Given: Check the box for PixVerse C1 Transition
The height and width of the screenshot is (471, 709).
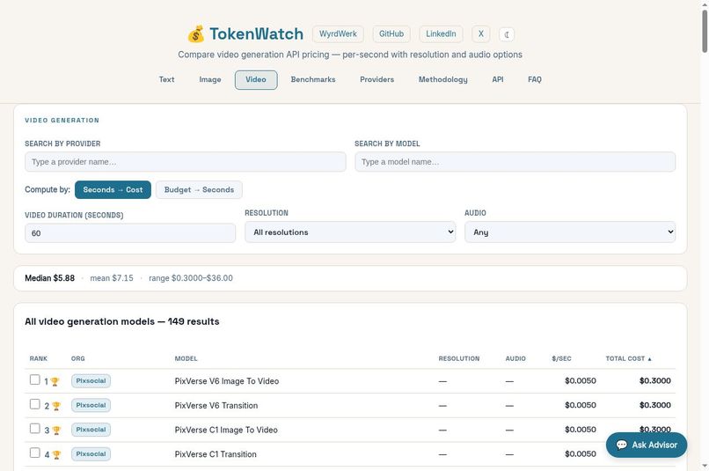Looking at the screenshot, I should point(35,453).
